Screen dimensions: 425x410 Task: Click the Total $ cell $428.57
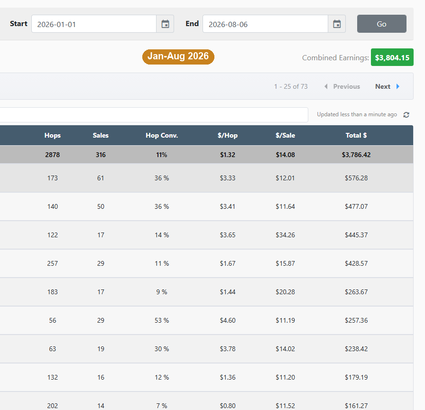(x=356, y=263)
